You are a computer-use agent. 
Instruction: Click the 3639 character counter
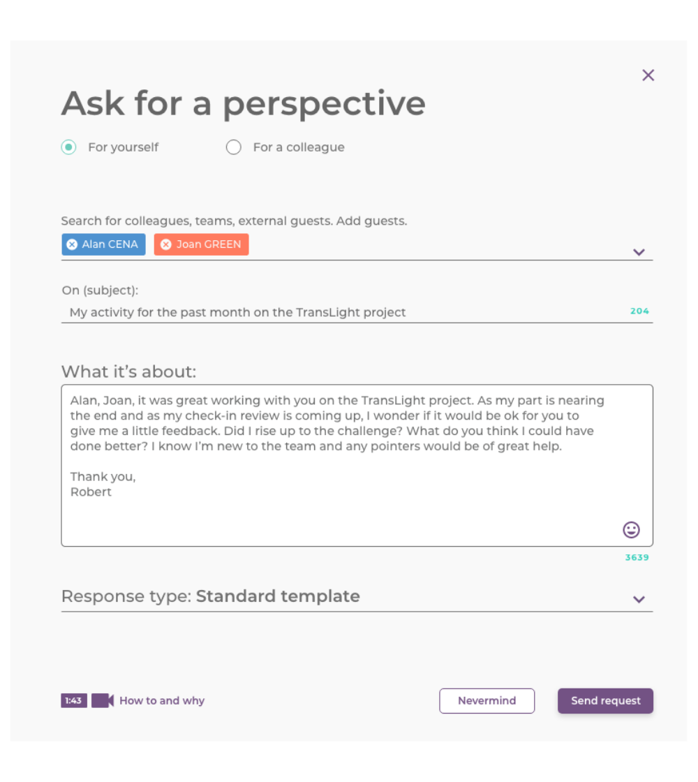(x=637, y=557)
